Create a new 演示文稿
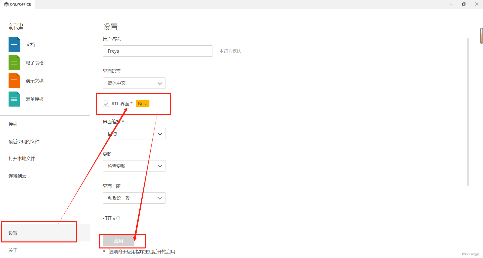Viewport: 483px width, 258px height. click(35, 81)
